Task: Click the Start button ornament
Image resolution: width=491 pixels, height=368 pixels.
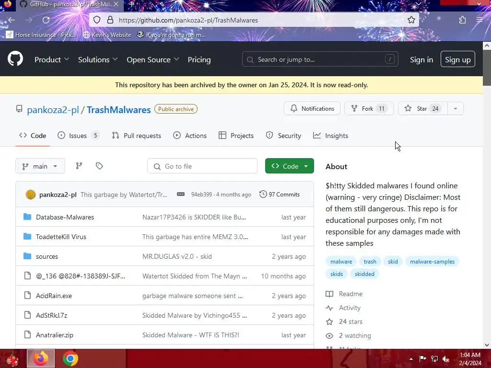Action: point(12,358)
